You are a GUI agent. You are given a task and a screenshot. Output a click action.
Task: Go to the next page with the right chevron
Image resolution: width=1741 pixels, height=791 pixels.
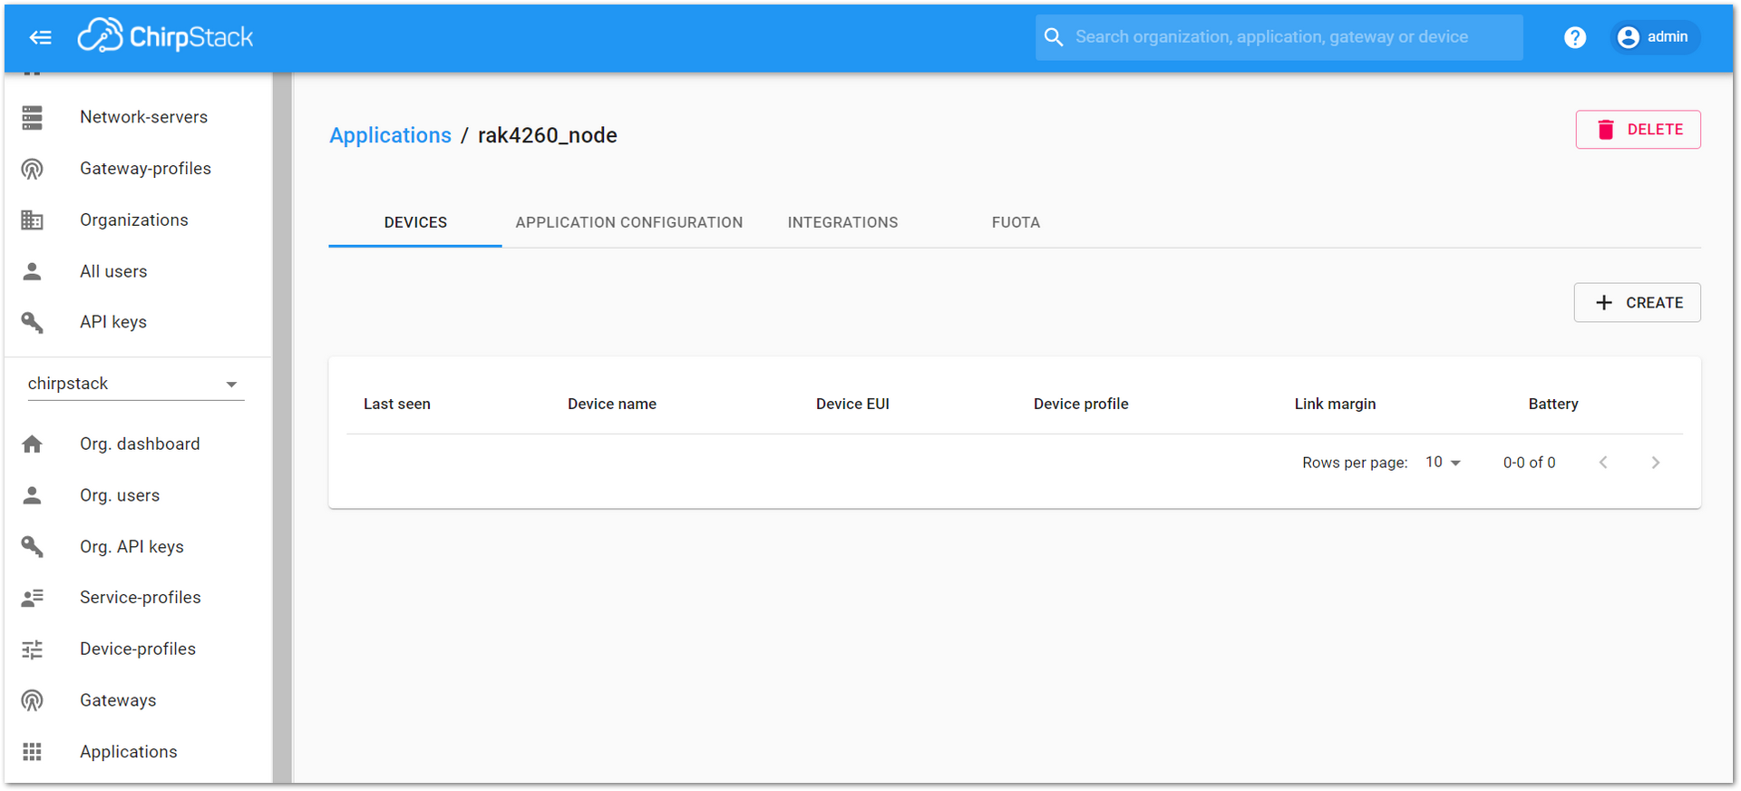[1656, 463]
